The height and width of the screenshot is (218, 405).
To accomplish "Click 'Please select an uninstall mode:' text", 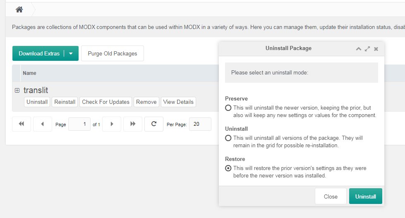I will (270, 72).
